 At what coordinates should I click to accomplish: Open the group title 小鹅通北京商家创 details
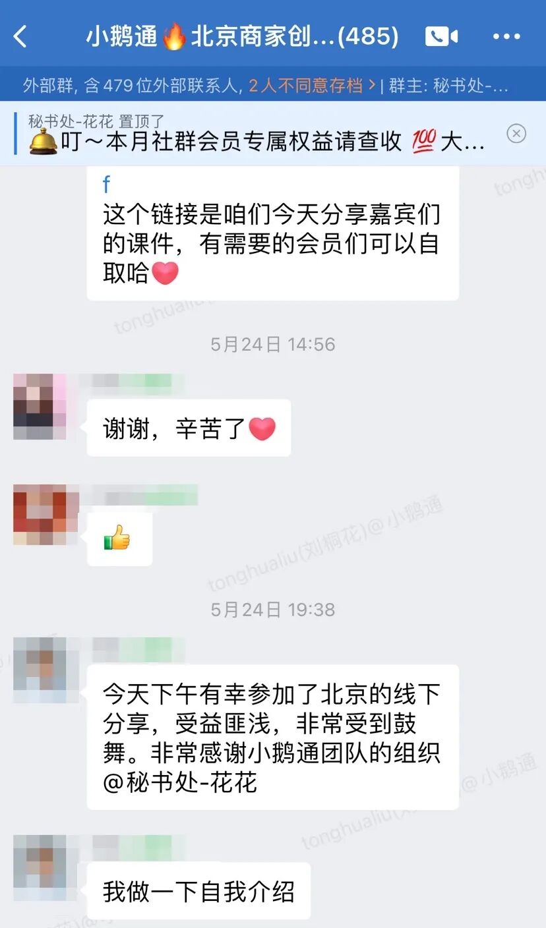click(x=242, y=37)
